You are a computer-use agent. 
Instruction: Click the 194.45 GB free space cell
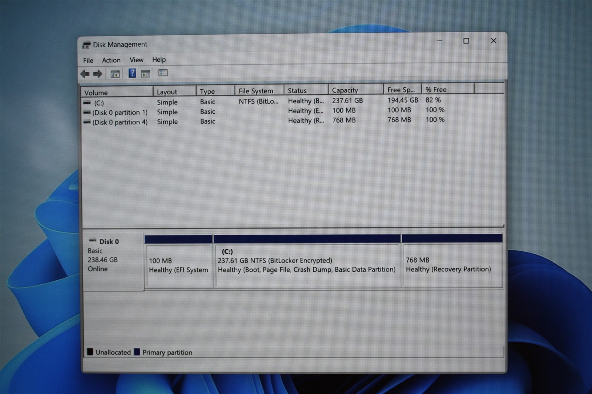pos(403,100)
